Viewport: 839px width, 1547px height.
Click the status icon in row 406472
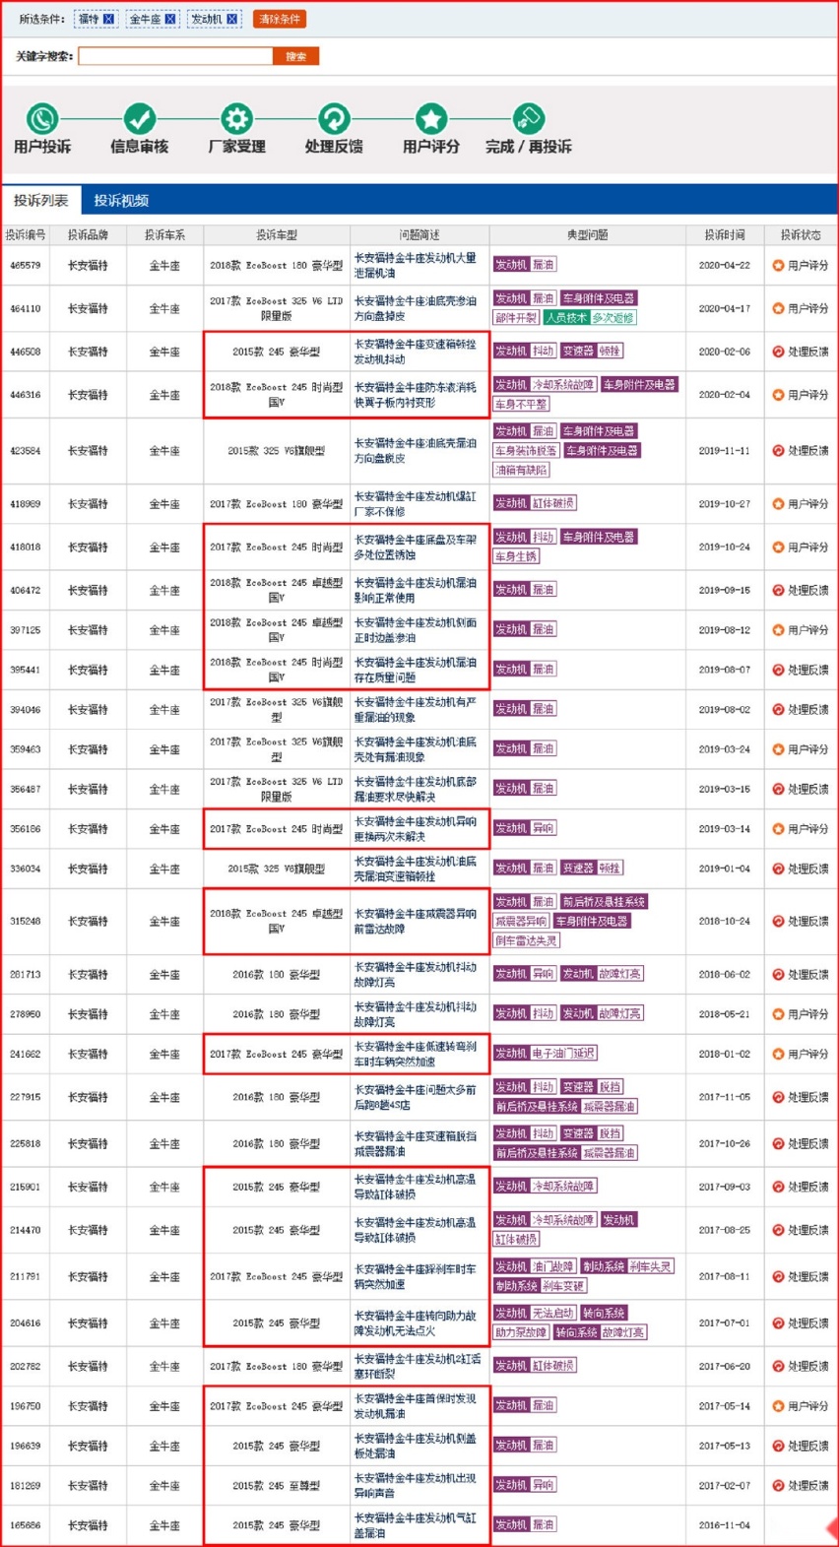(x=778, y=591)
